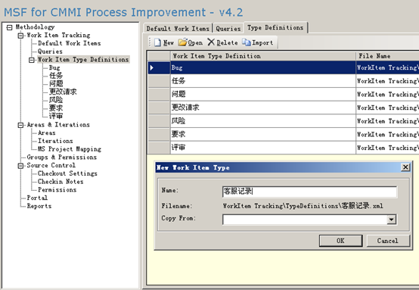Select Permissions under Source Control

click(x=57, y=190)
